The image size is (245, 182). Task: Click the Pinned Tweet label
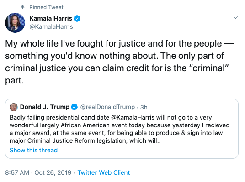46,7
